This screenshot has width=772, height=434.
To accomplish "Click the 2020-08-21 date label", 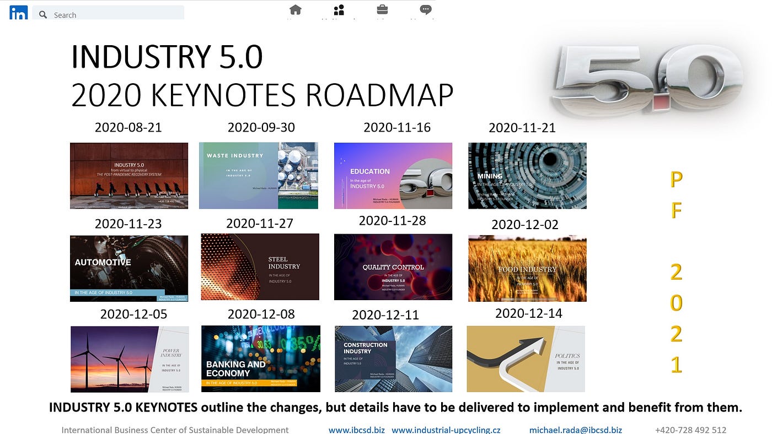I will 128,127.
